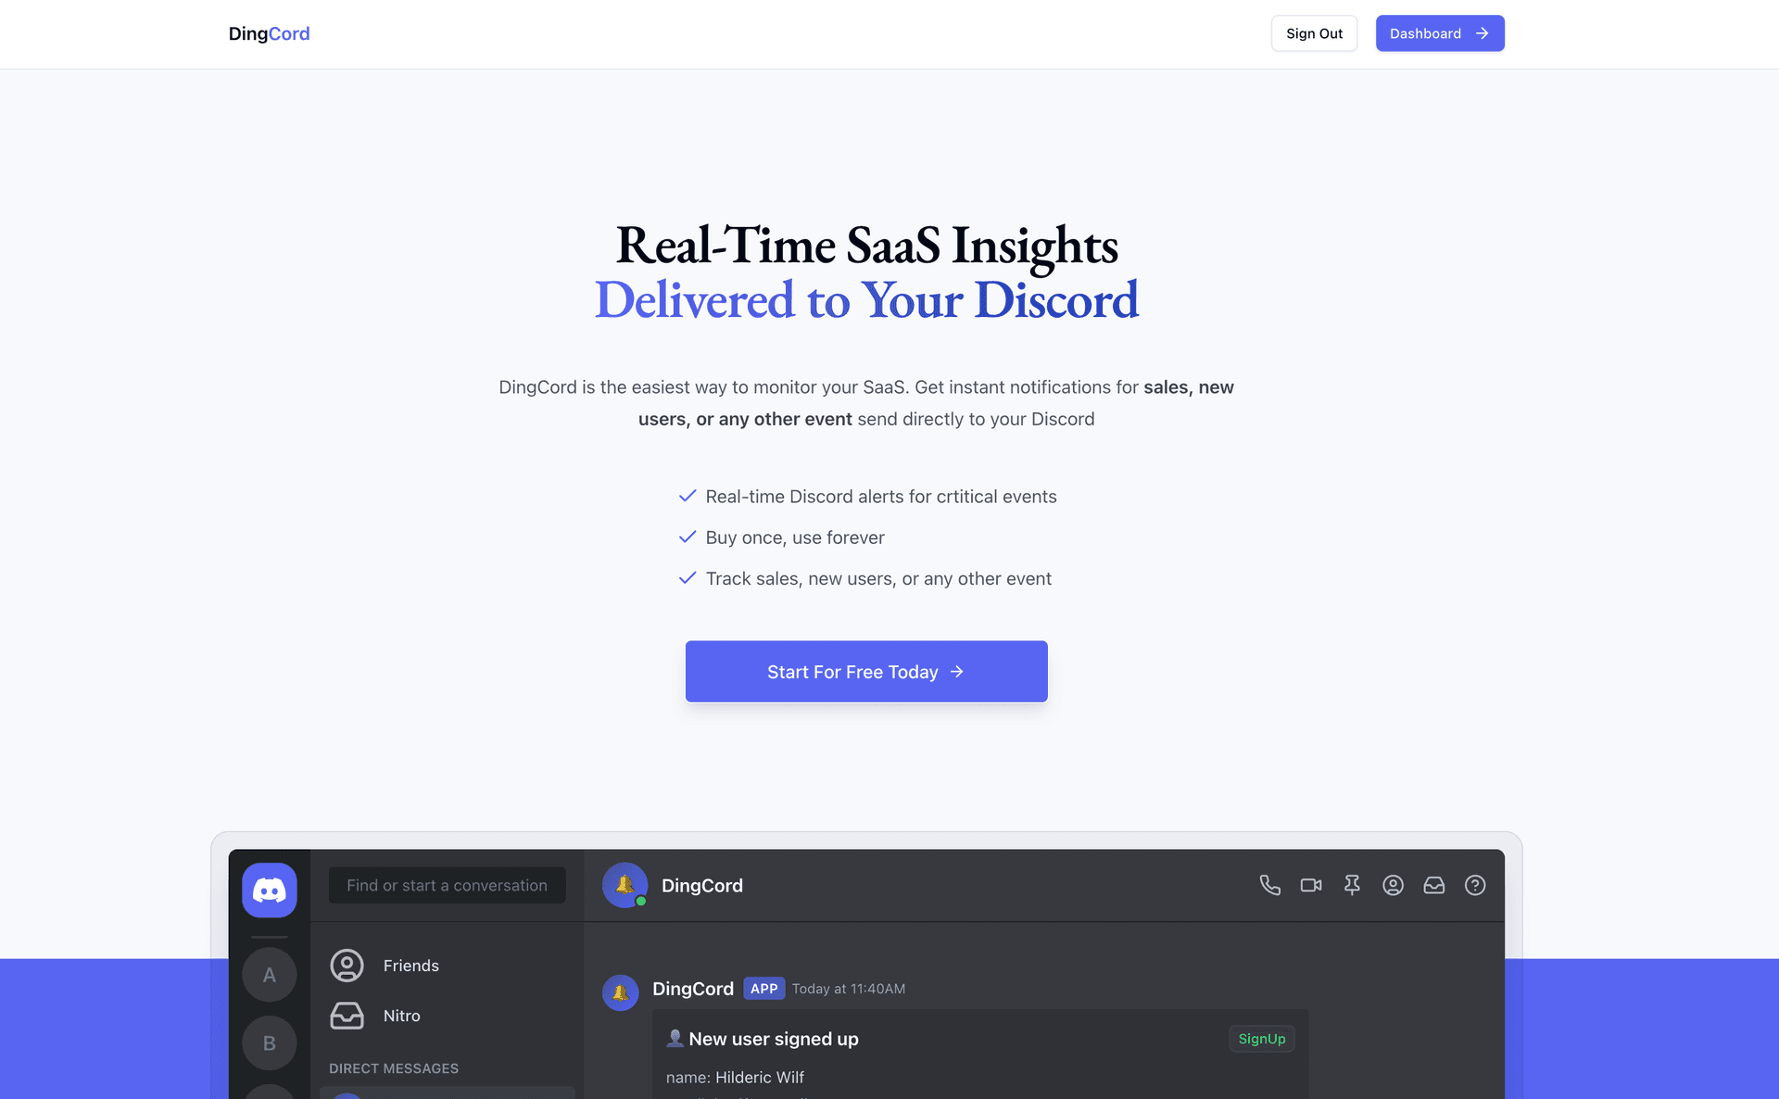Click the APP badge next to DingCord

[x=763, y=989]
